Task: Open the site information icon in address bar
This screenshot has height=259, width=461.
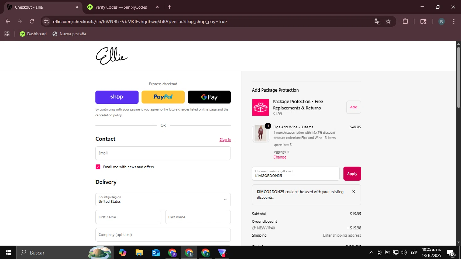Action: point(46,22)
